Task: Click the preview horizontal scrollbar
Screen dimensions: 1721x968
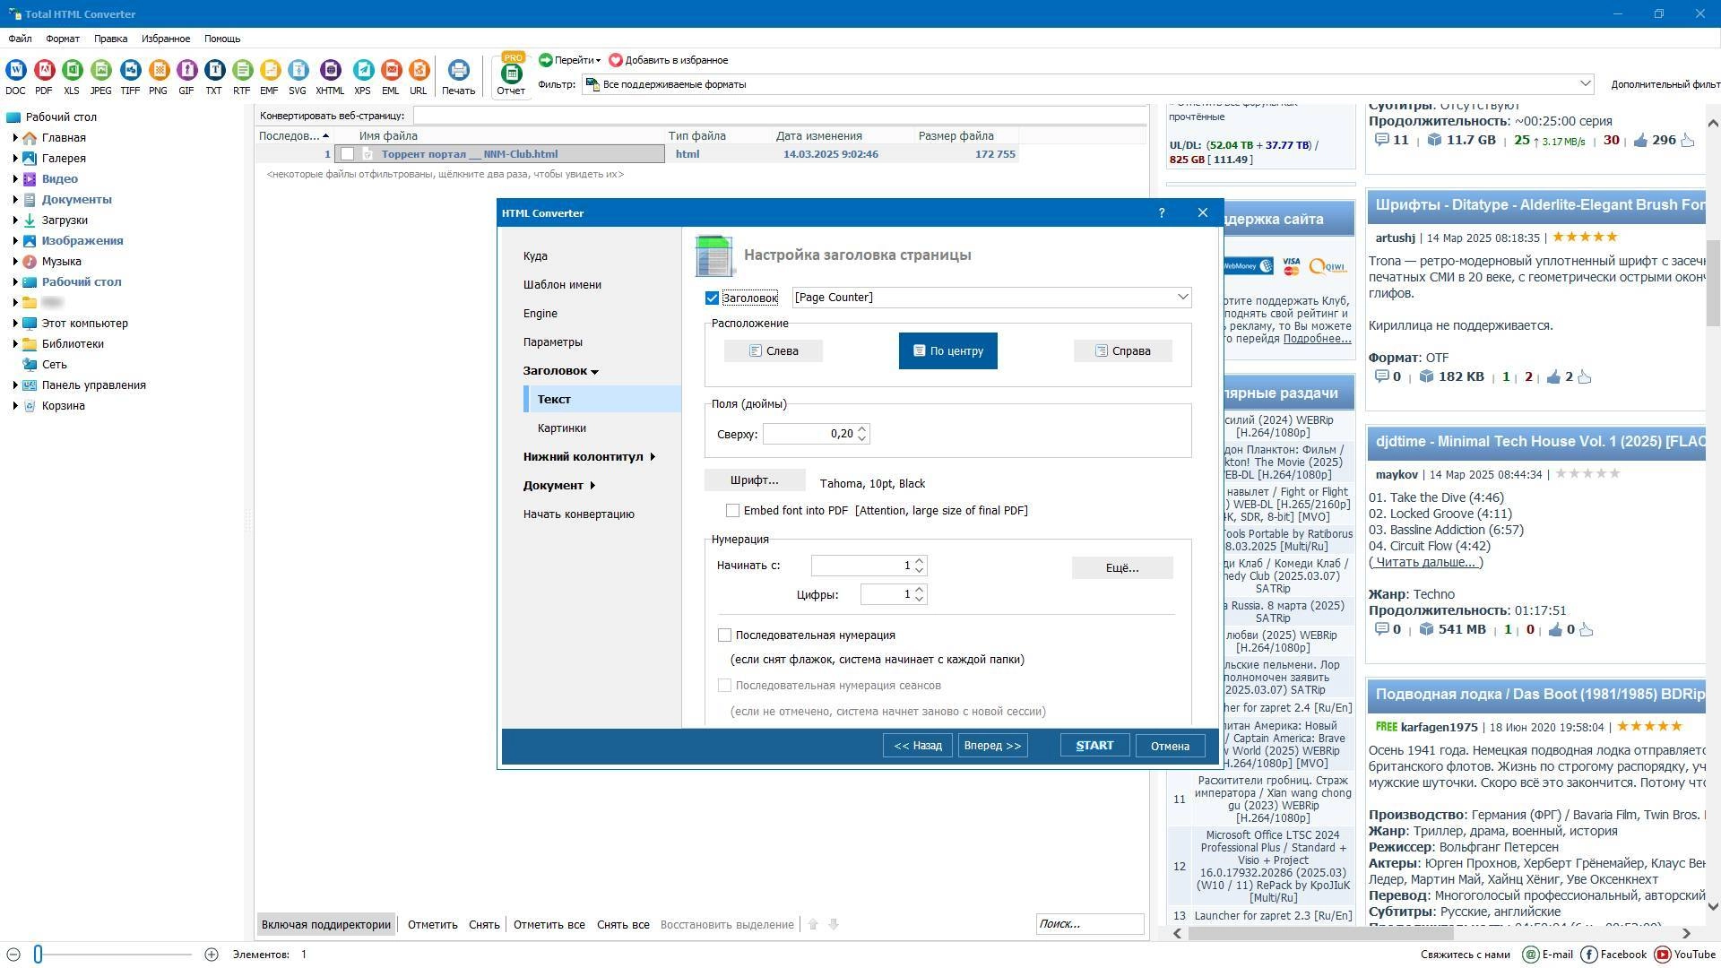Action: click(x=1319, y=933)
